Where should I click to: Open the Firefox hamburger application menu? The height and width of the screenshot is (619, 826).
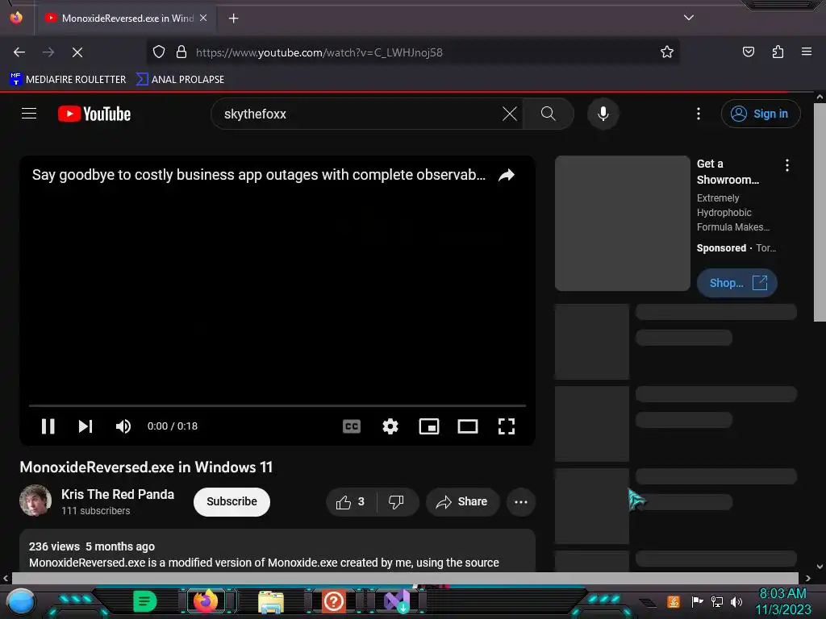pos(806,52)
